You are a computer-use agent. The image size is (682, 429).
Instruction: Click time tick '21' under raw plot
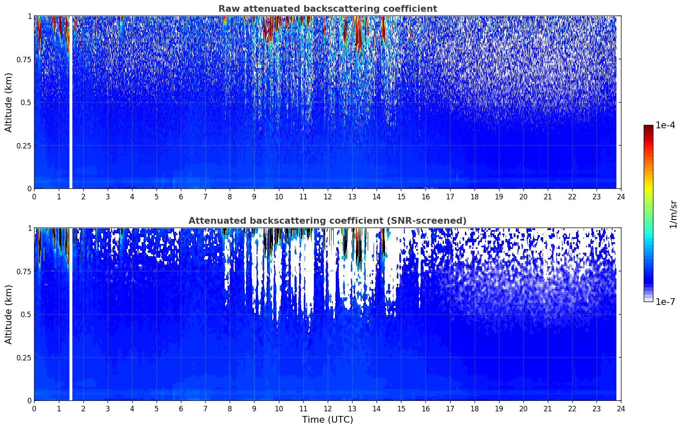[x=548, y=196]
